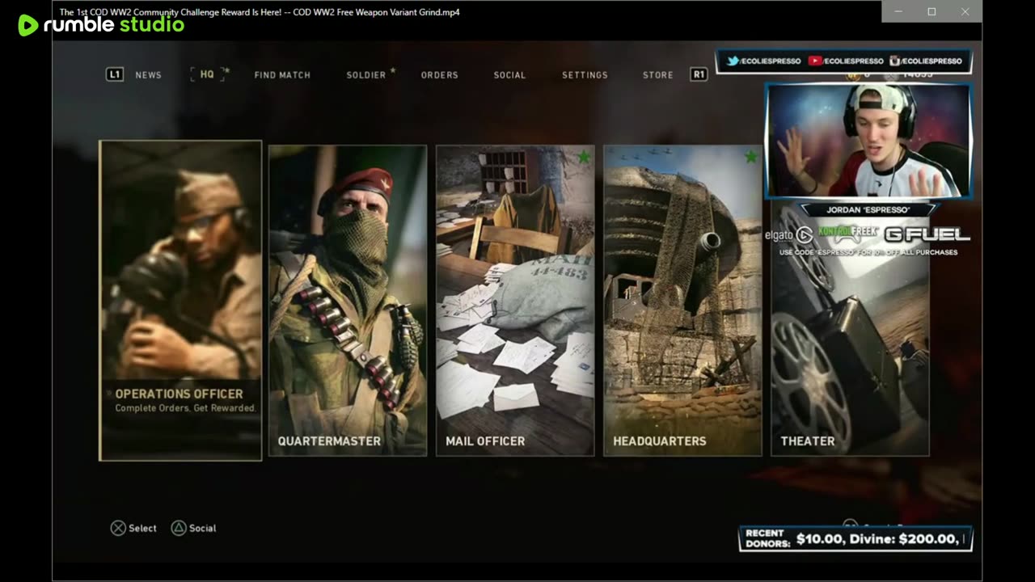Click the Social prompt label

(x=202, y=529)
